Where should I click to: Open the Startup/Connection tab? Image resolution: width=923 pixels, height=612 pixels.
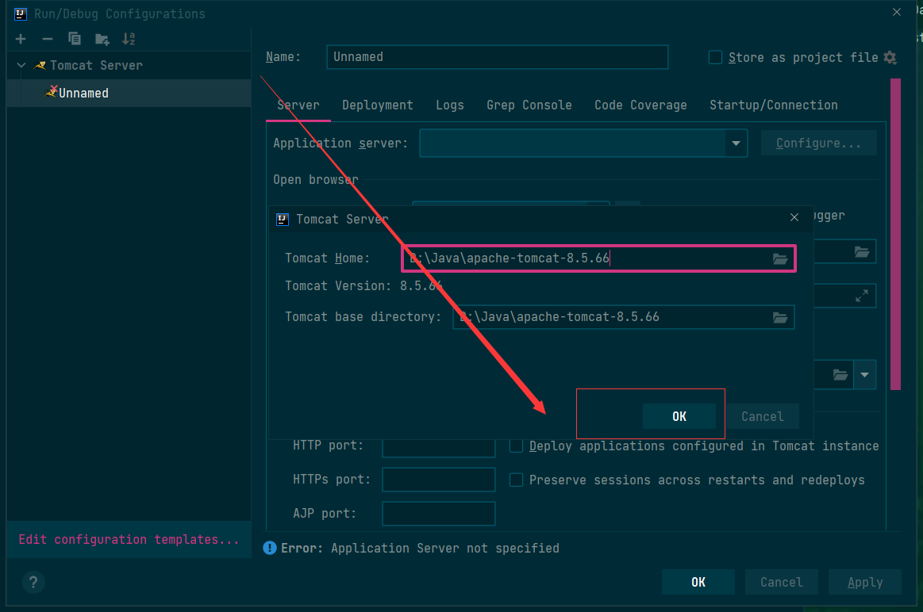(x=774, y=105)
